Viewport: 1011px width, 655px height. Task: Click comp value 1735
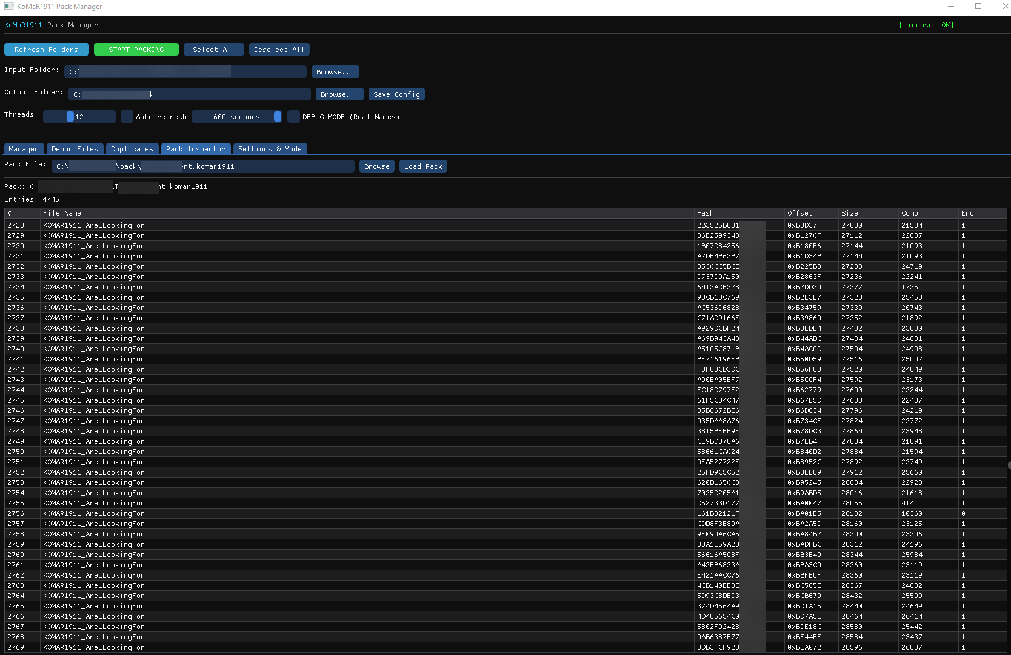(910, 287)
